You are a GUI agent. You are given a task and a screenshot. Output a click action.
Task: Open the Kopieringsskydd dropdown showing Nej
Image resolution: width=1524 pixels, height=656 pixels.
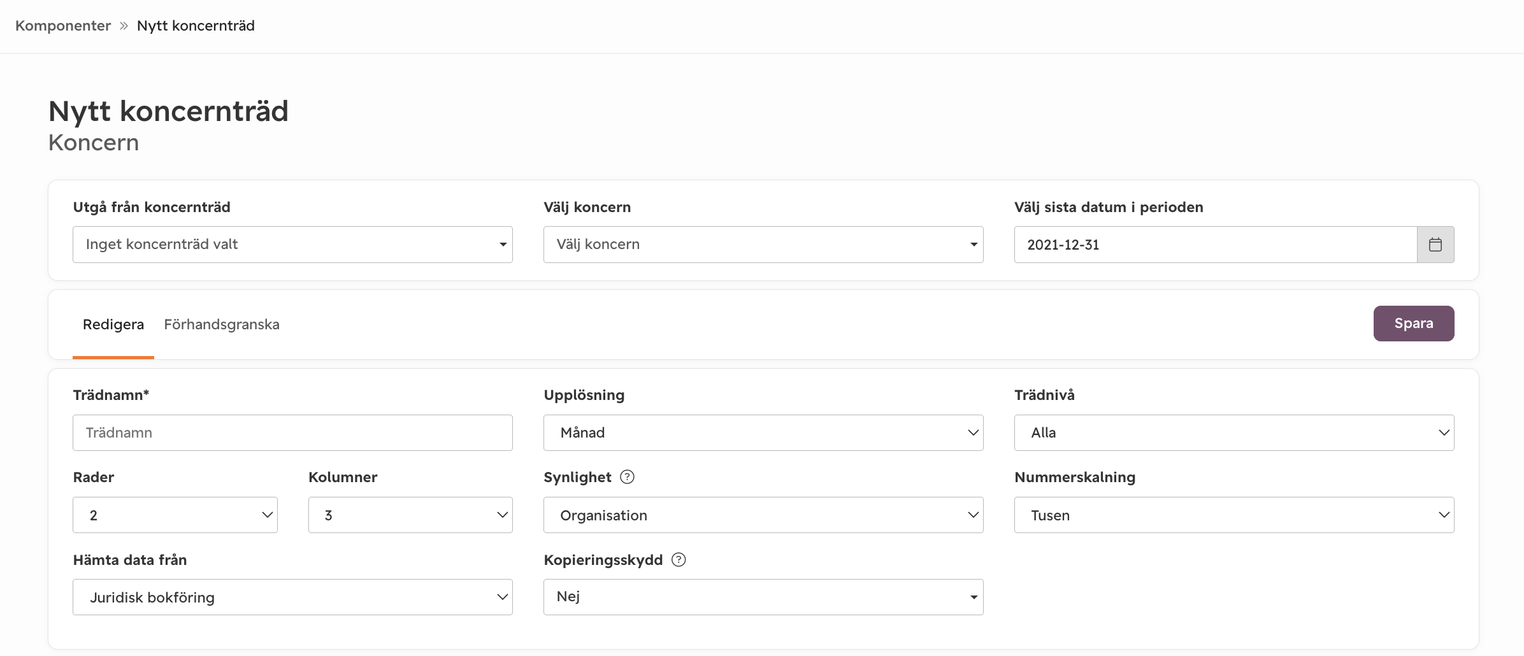tap(763, 597)
